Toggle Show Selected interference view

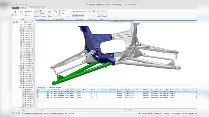click(x=36, y=13)
